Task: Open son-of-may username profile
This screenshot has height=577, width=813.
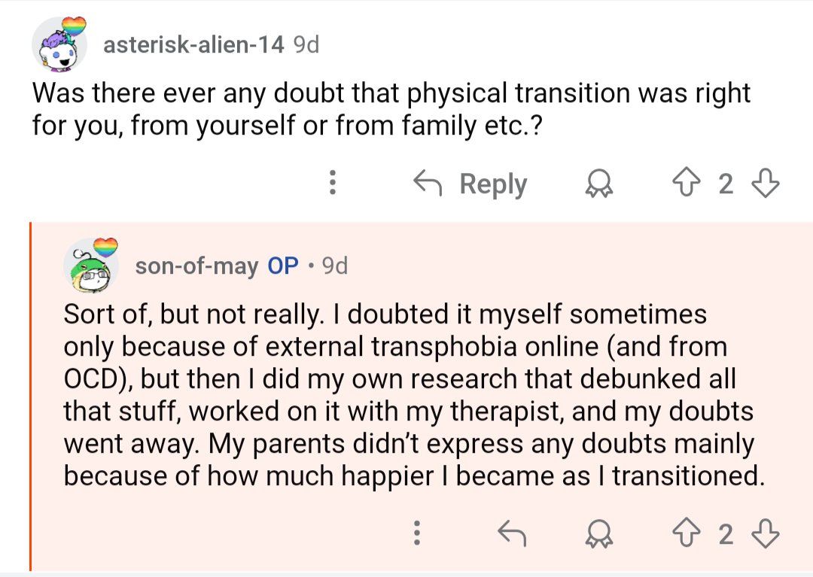Action: tap(196, 266)
